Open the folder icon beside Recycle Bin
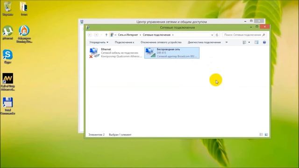299x168 pixels. [x=24, y=8]
